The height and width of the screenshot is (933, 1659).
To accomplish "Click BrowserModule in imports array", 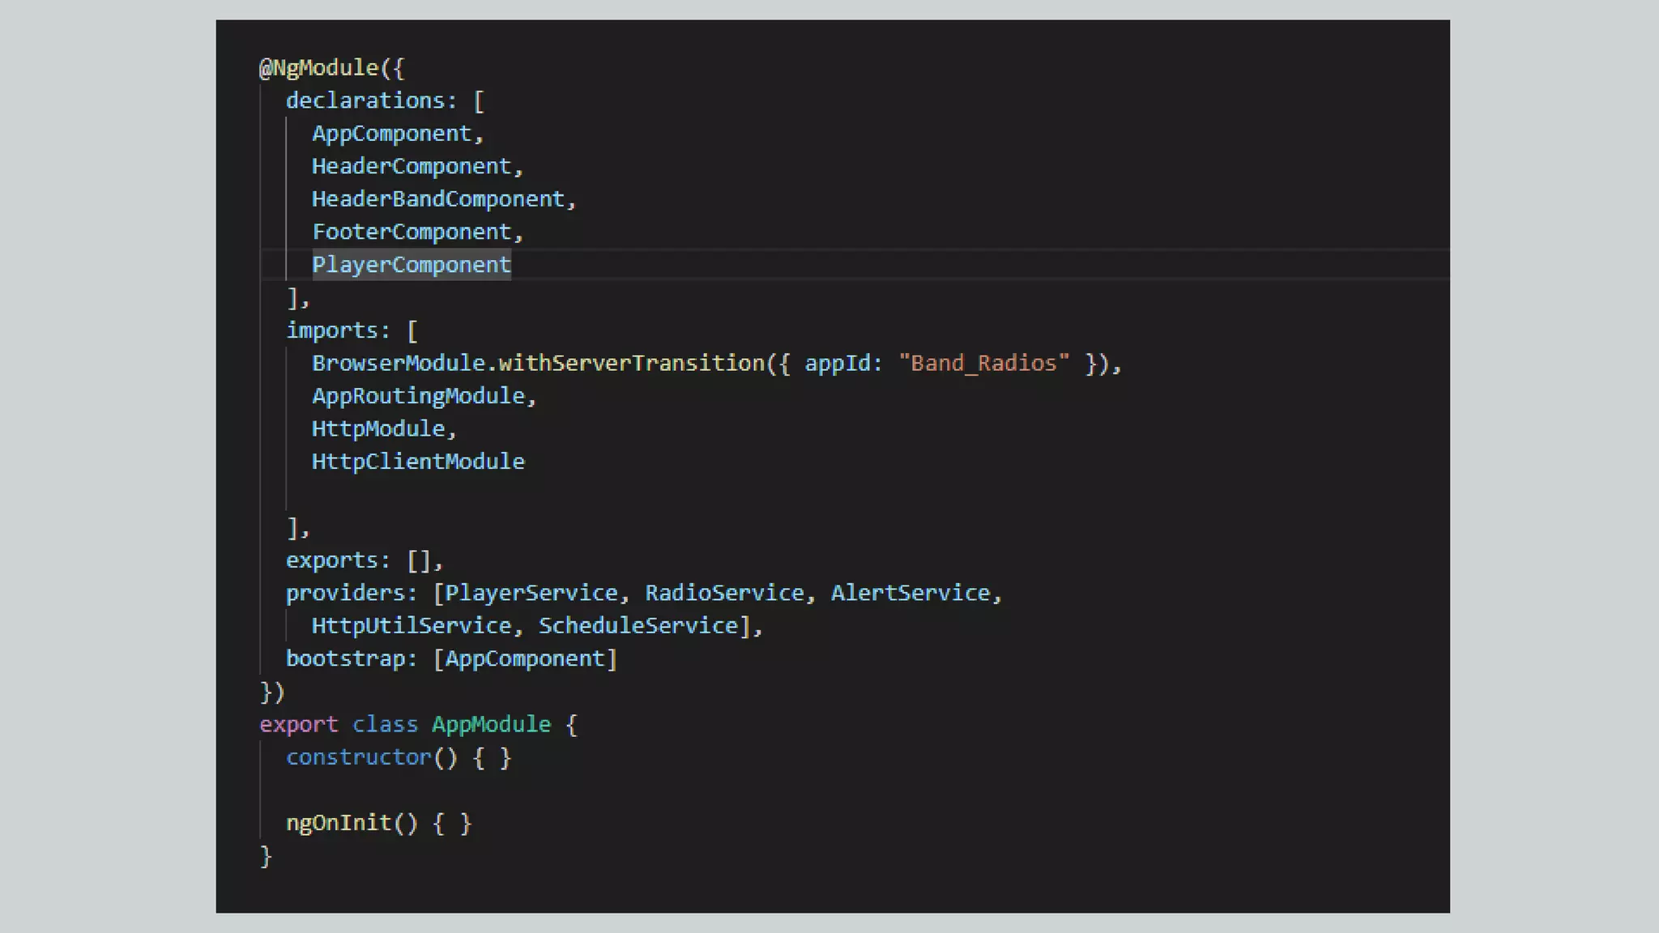I will 398,364.
